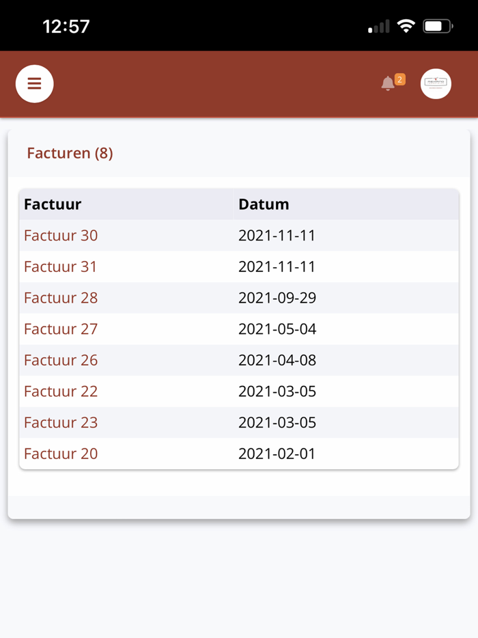Open the hamburger menu
The width and height of the screenshot is (478, 638).
coord(34,84)
